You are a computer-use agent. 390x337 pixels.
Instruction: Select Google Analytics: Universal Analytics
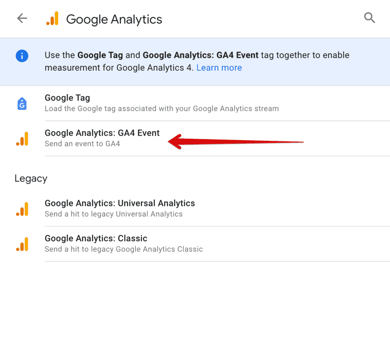coord(120,203)
